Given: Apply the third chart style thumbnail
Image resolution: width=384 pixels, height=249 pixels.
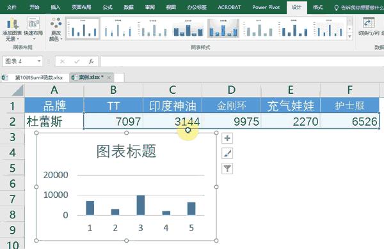Looking at the screenshot, I should [x=154, y=29].
